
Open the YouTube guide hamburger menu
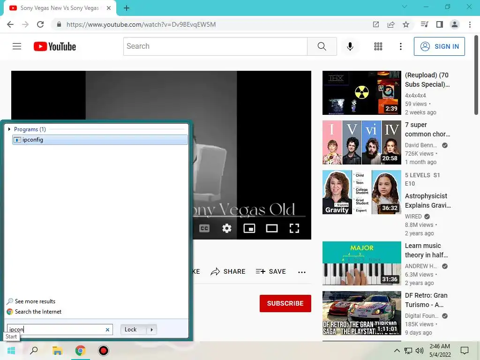(x=17, y=46)
